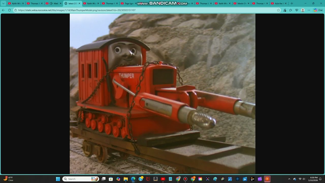The image size is (325, 183).
Task: Go back to the previous page
Action: pos(3,10)
